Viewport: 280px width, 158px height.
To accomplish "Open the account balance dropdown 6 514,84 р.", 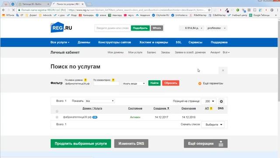I will (x=193, y=28).
